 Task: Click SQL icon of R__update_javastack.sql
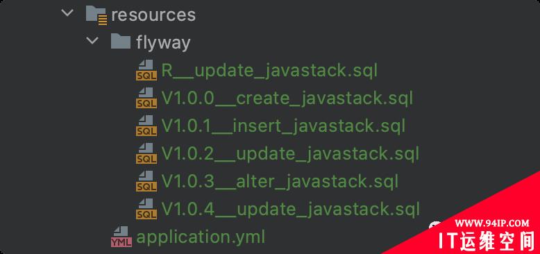tap(146, 70)
